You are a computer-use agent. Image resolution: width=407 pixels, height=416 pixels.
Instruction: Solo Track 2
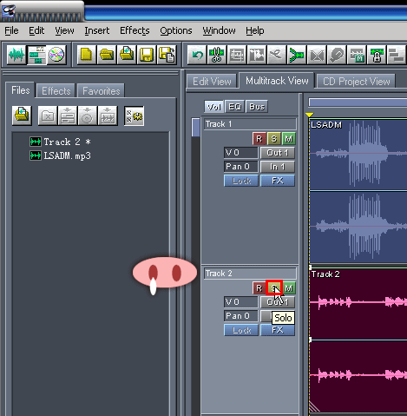click(x=274, y=287)
